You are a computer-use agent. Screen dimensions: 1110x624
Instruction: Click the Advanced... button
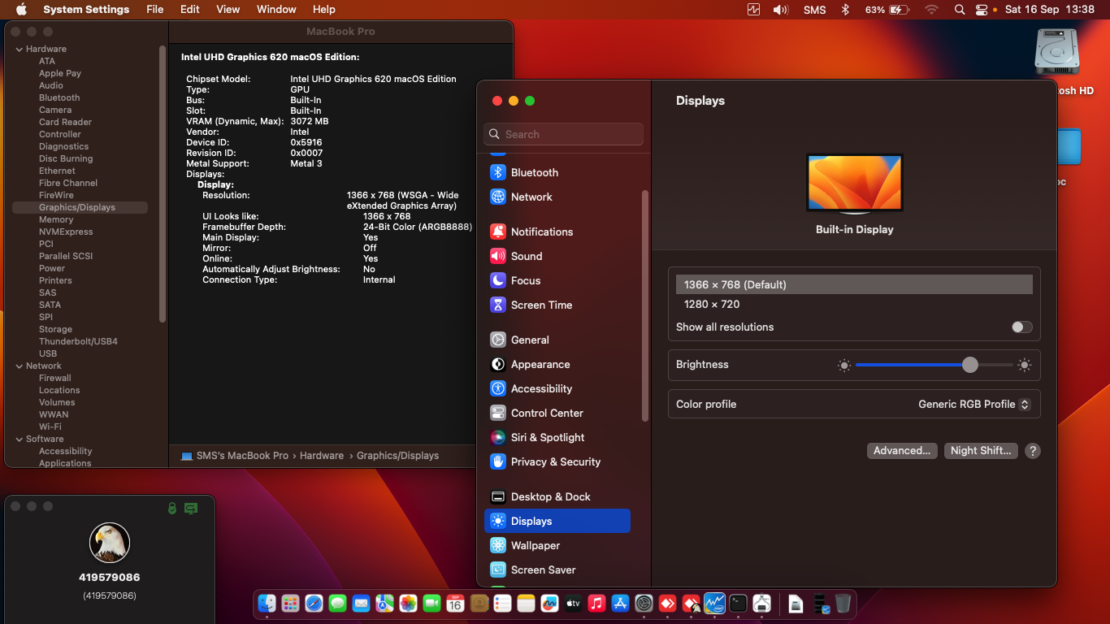902,451
